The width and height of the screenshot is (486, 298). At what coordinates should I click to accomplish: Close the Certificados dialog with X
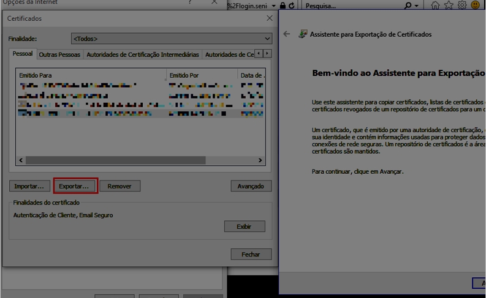tap(270, 18)
